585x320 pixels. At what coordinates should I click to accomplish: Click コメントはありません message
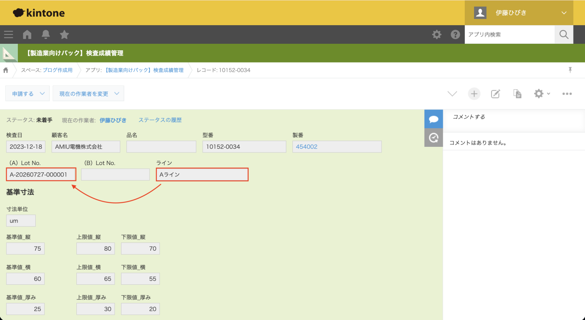(478, 143)
